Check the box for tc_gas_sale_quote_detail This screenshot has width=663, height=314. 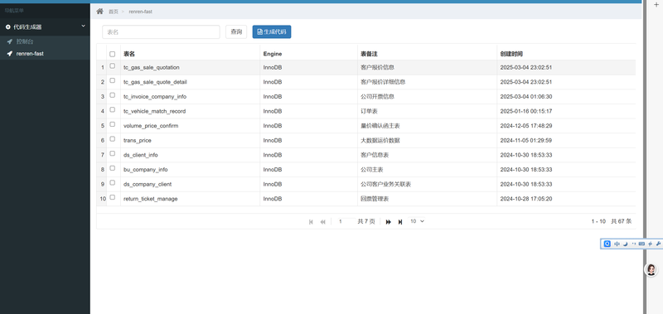point(113,80)
